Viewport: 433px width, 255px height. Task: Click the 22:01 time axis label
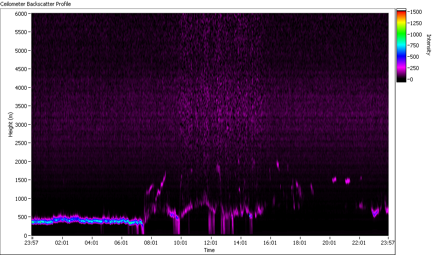pyautogui.click(x=359, y=243)
